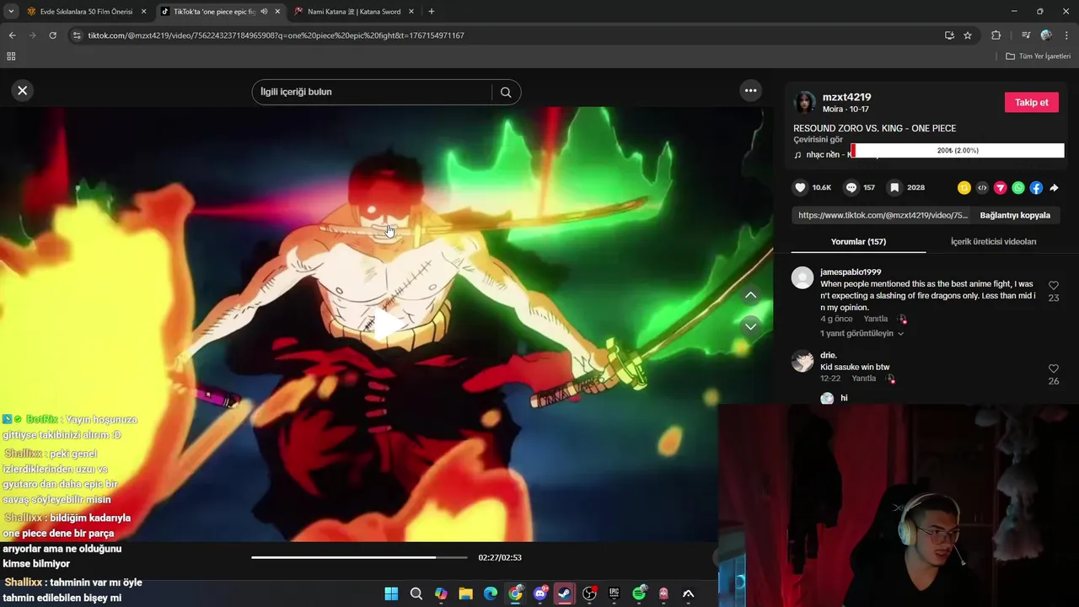The width and height of the screenshot is (1079, 607).
Task: Click the red donation goal progress bar
Action: coord(958,150)
